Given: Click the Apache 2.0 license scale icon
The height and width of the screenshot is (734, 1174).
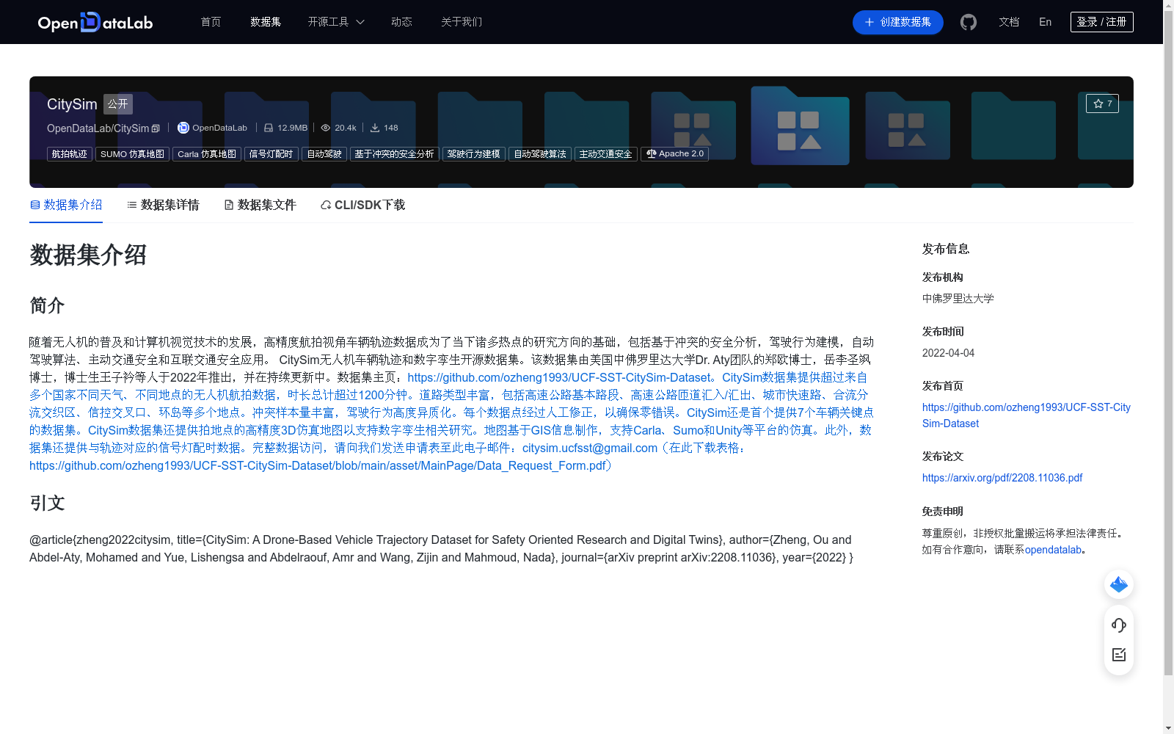Looking at the screenshot, I should click(650, 154).
